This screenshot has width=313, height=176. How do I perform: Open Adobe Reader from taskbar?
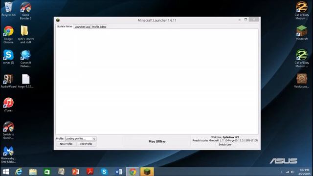(90, 172)
